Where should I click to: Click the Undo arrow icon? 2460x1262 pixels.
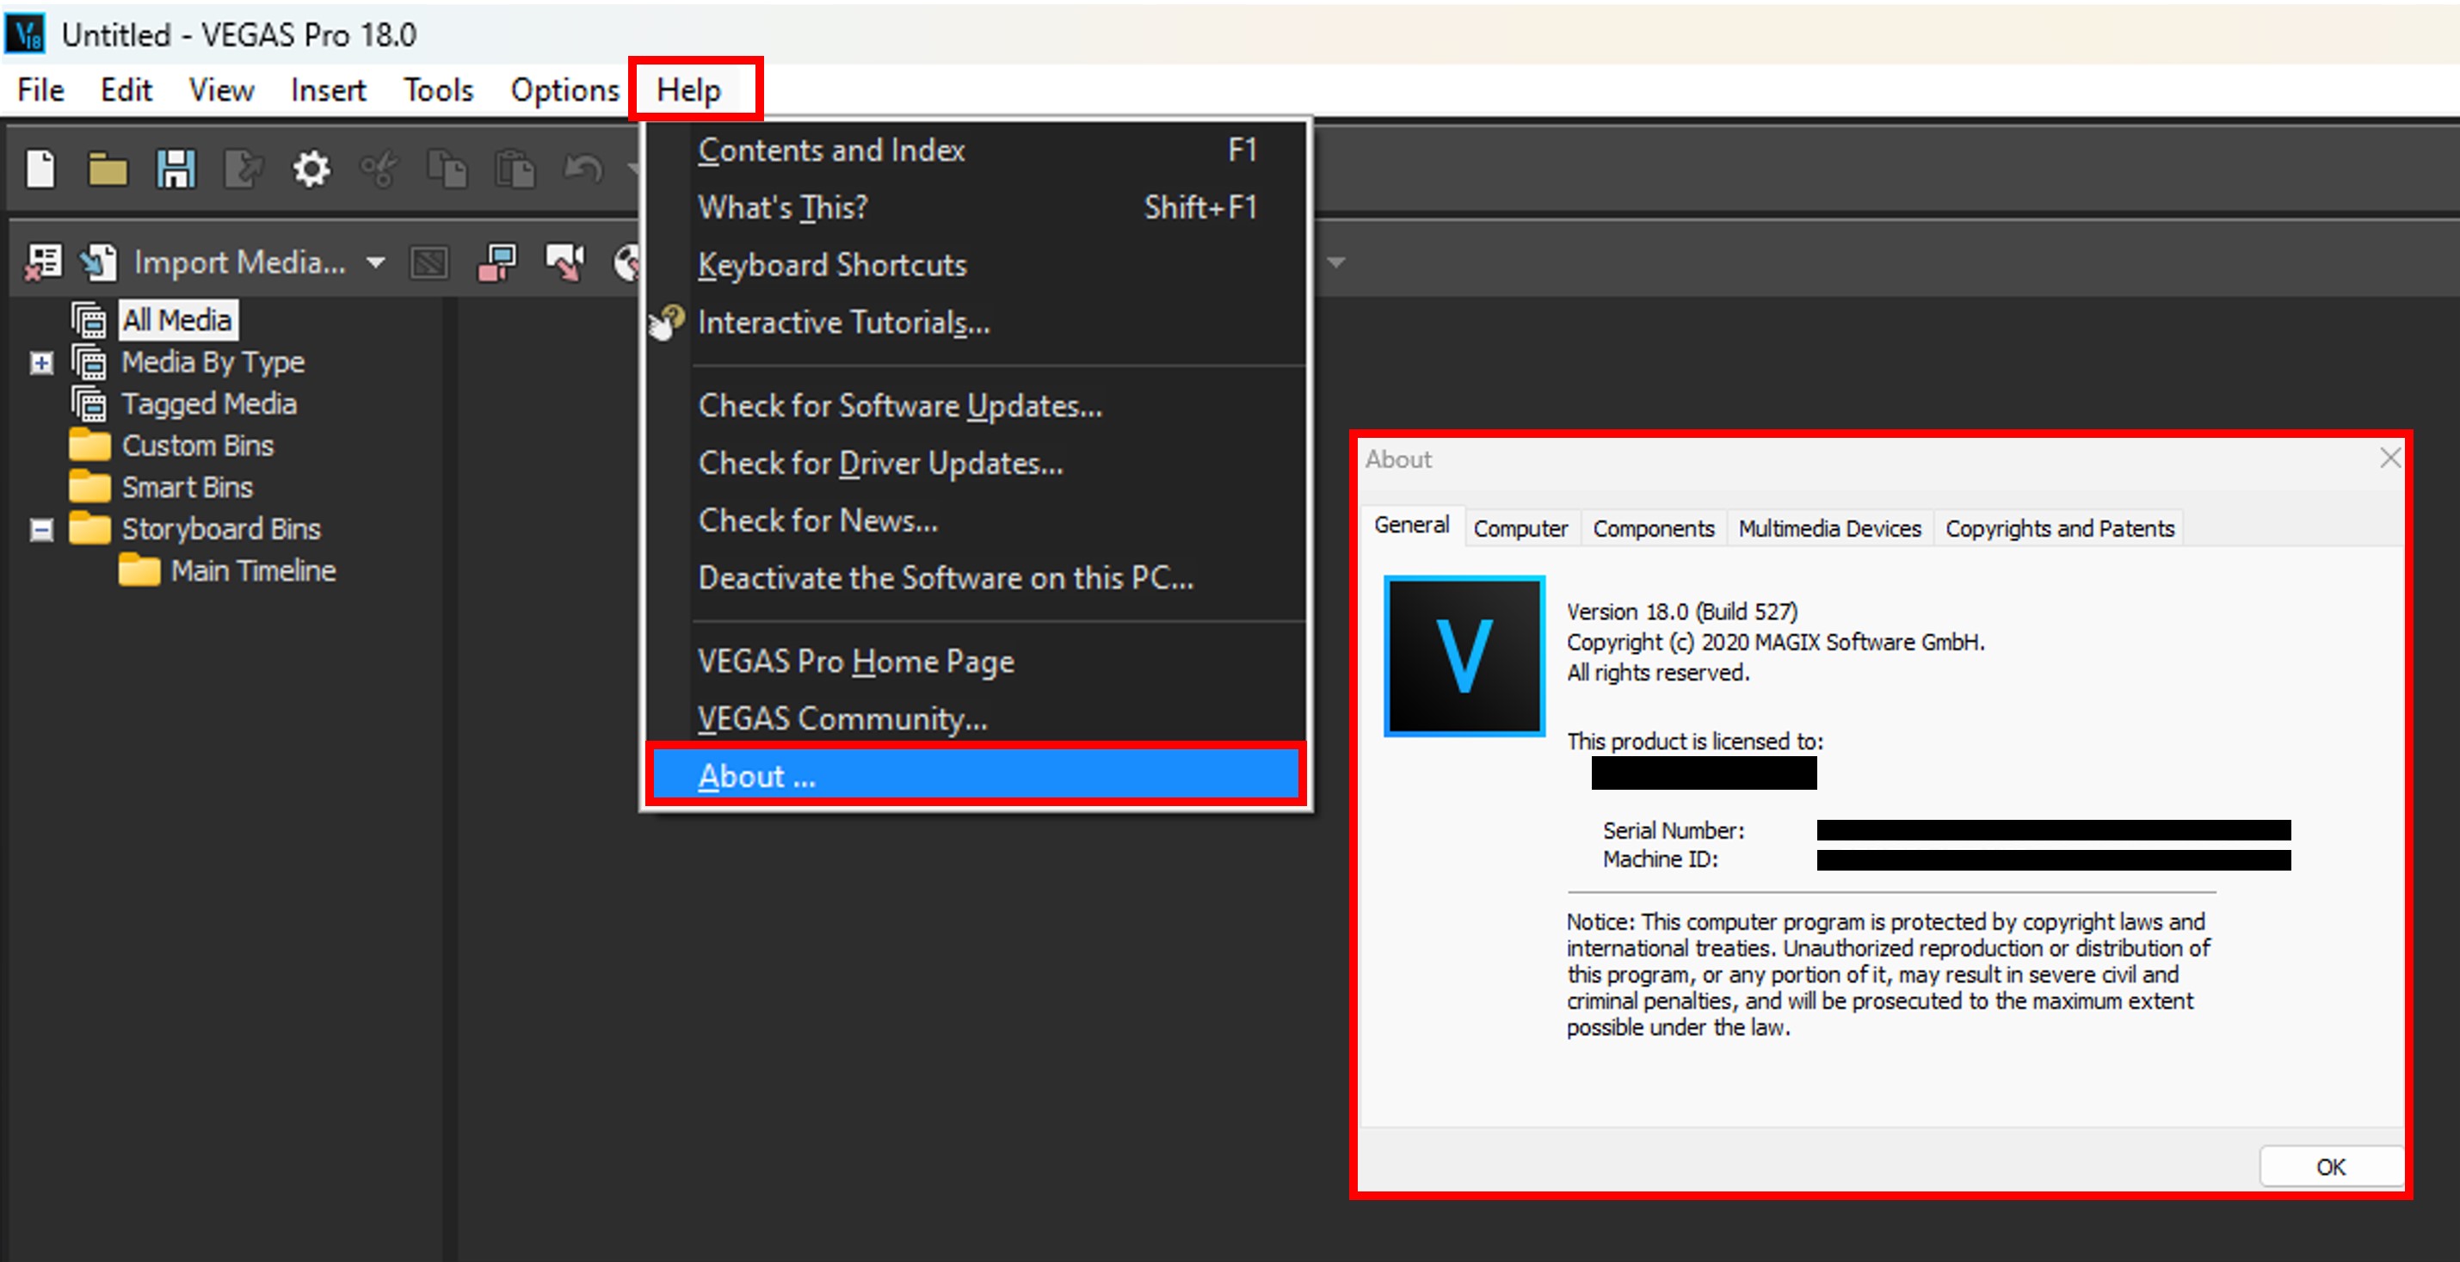click(583, 170)
